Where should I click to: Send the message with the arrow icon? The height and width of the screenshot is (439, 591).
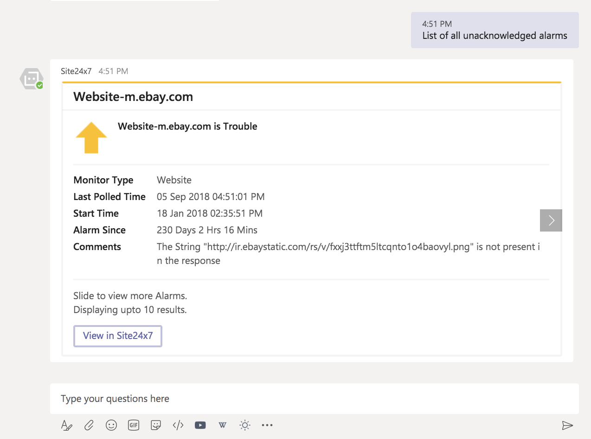pos(567,425)
